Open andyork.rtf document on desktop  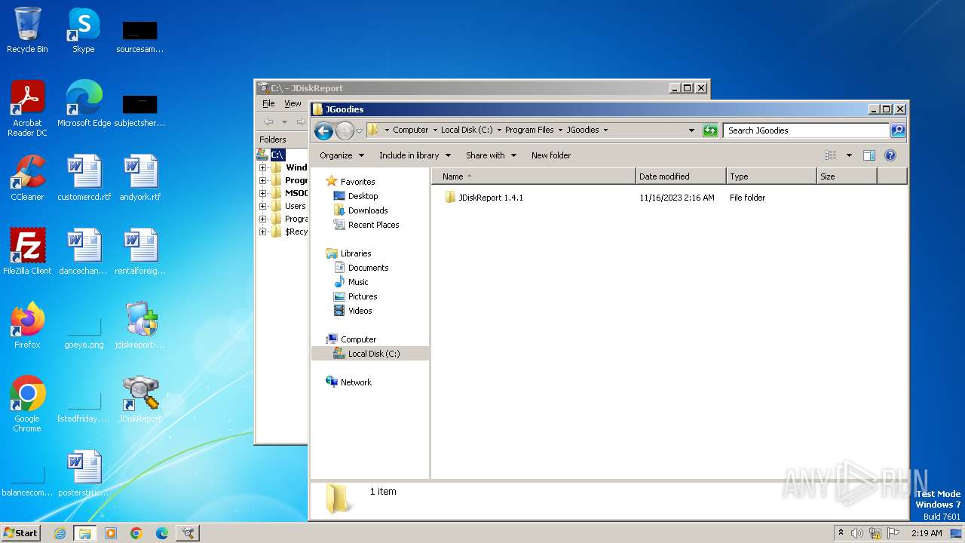(x=140, y=178)
